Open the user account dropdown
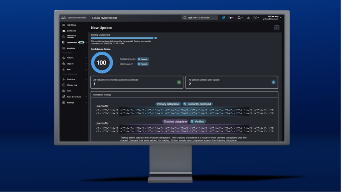Image resolution: width=342 pixels, height=193 pixels. [x=272, y=18]
